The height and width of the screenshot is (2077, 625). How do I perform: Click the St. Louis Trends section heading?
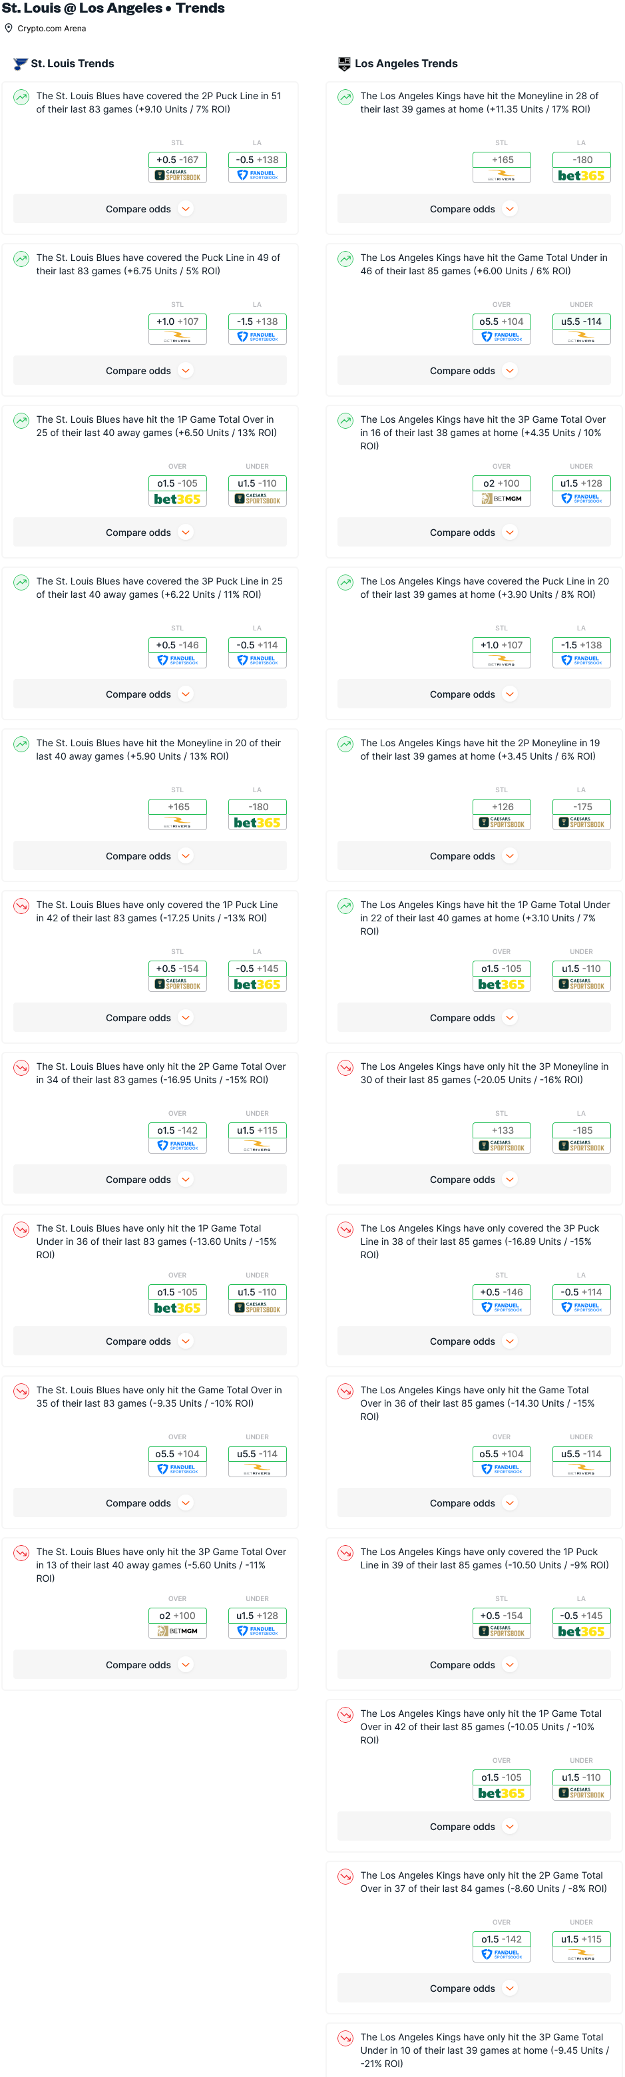(72, 64)
